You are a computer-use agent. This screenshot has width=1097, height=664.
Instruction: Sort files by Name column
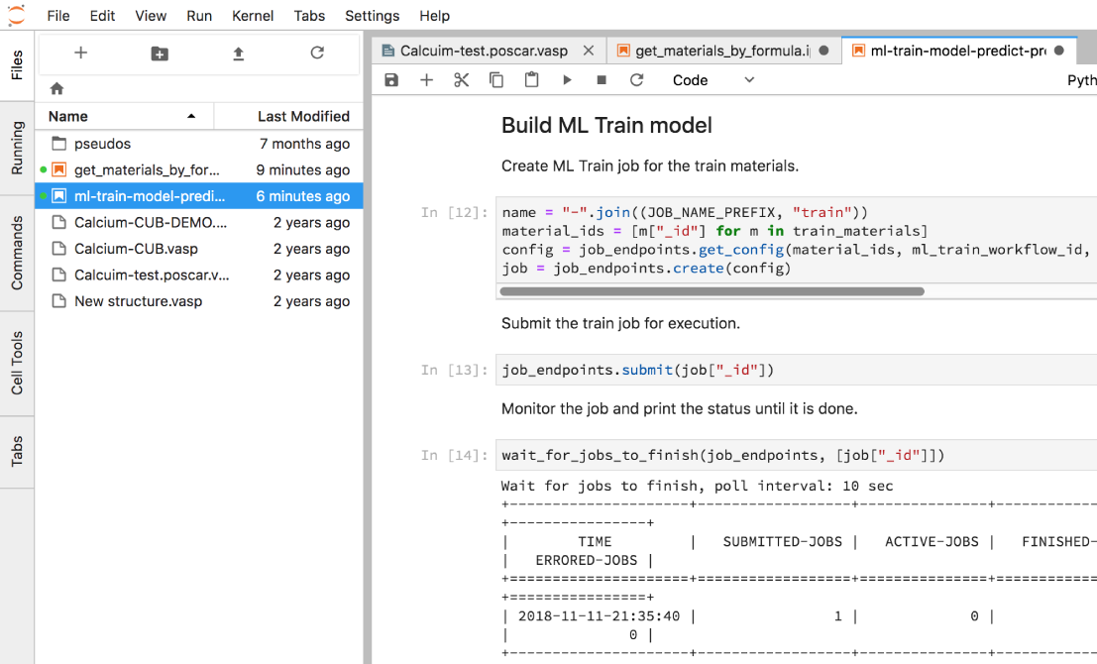click(x=124, y=116)
